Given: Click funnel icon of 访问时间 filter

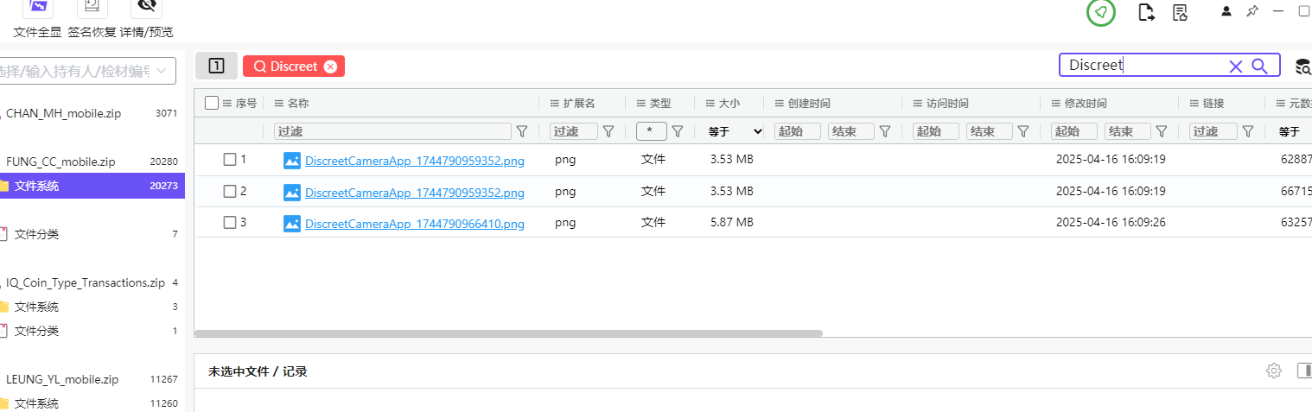Looking at the screenshot, I should (1023, 131).
